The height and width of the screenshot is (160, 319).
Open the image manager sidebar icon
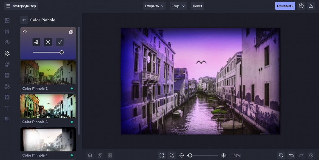click(7, 20)
